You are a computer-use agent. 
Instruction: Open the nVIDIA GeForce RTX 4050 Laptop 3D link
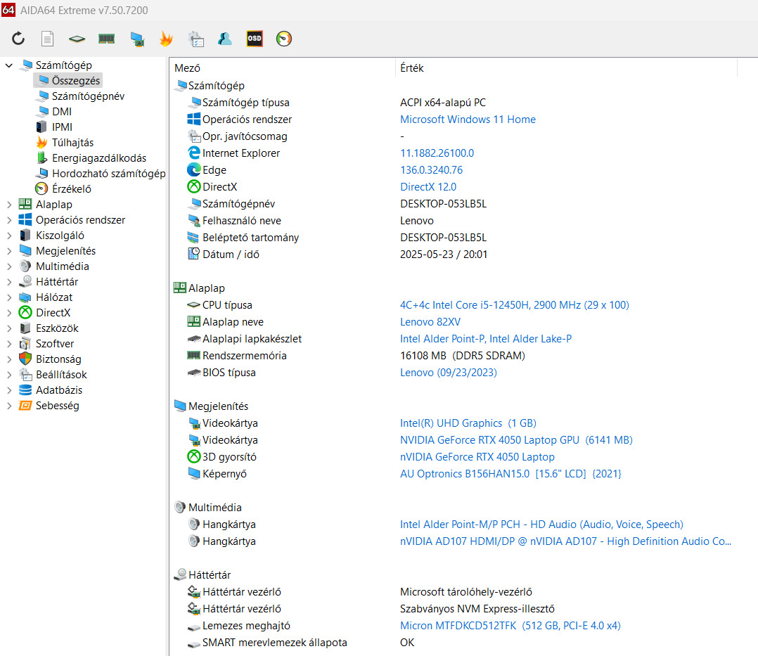pos(477,457)
